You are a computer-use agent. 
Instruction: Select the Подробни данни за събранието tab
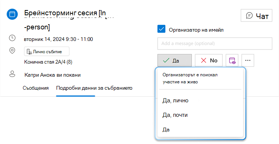(94, 88)
